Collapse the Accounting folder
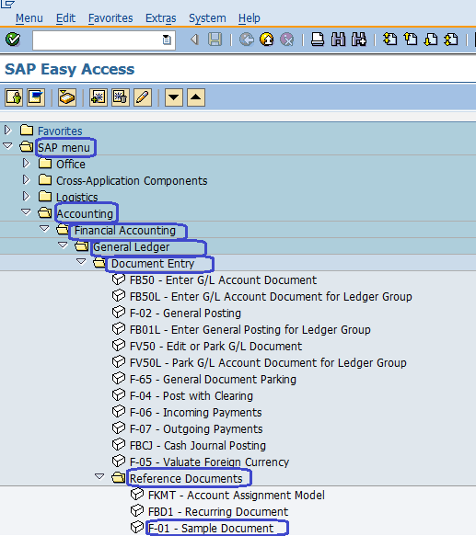This screenshot has width=476, height=536. (26, 212)
